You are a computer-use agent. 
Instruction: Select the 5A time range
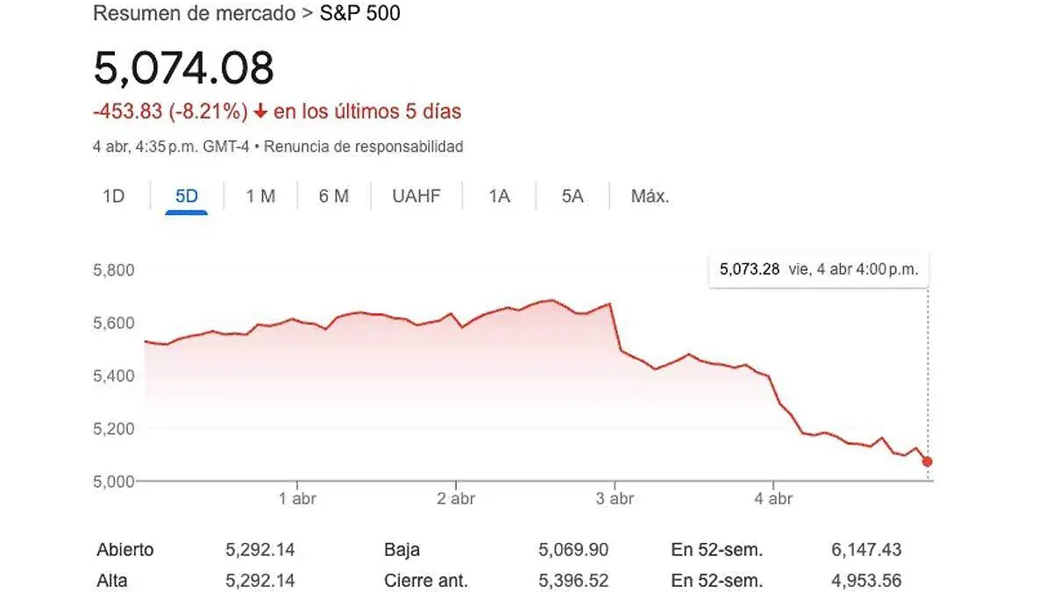point(572,196)
